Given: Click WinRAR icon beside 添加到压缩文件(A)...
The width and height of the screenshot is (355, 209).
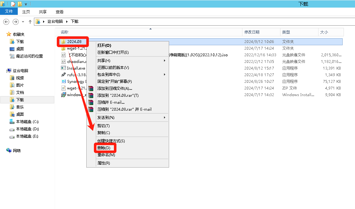Looking at the screenshot, I should click(91, 89).
